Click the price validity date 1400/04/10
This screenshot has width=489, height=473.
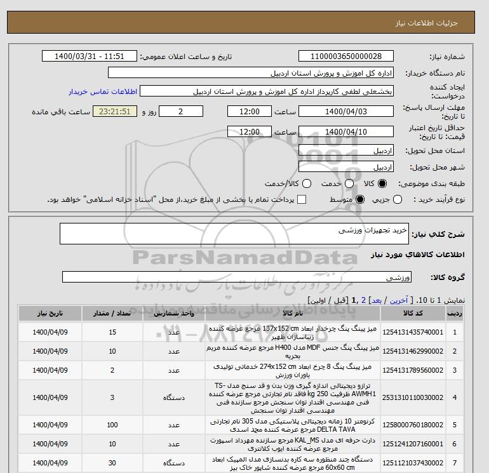click(x=346, y=131)
